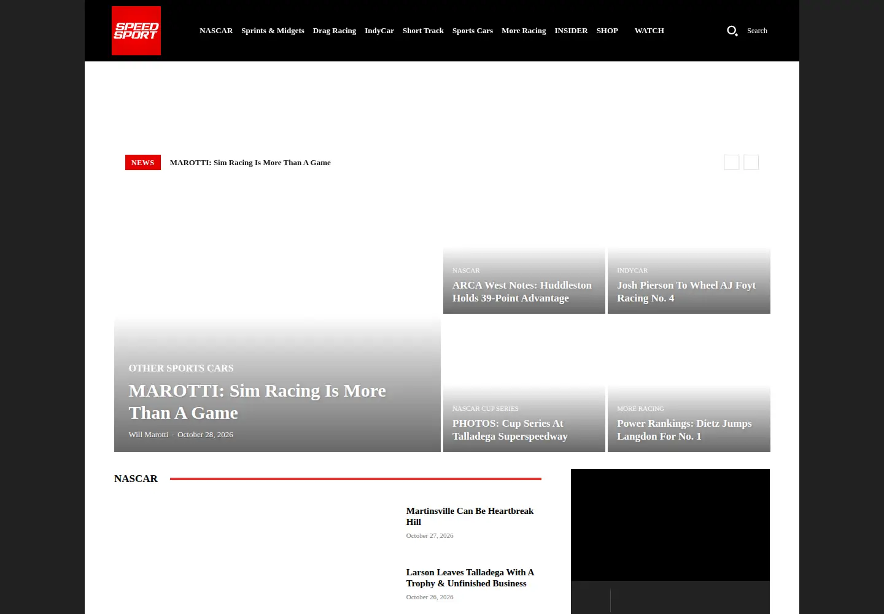This screenshot has width=884, height=614.
Task: Click the MORE RACING tag above Power Rankings
Action: [x=640, y=408]
